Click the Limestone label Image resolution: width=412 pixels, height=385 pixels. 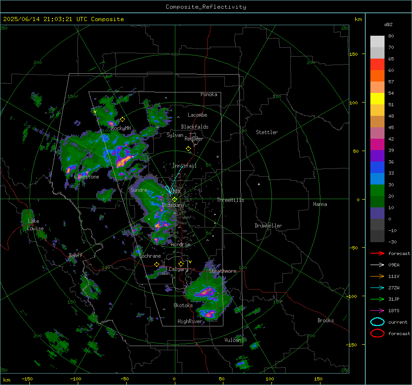tap(87, 177)
